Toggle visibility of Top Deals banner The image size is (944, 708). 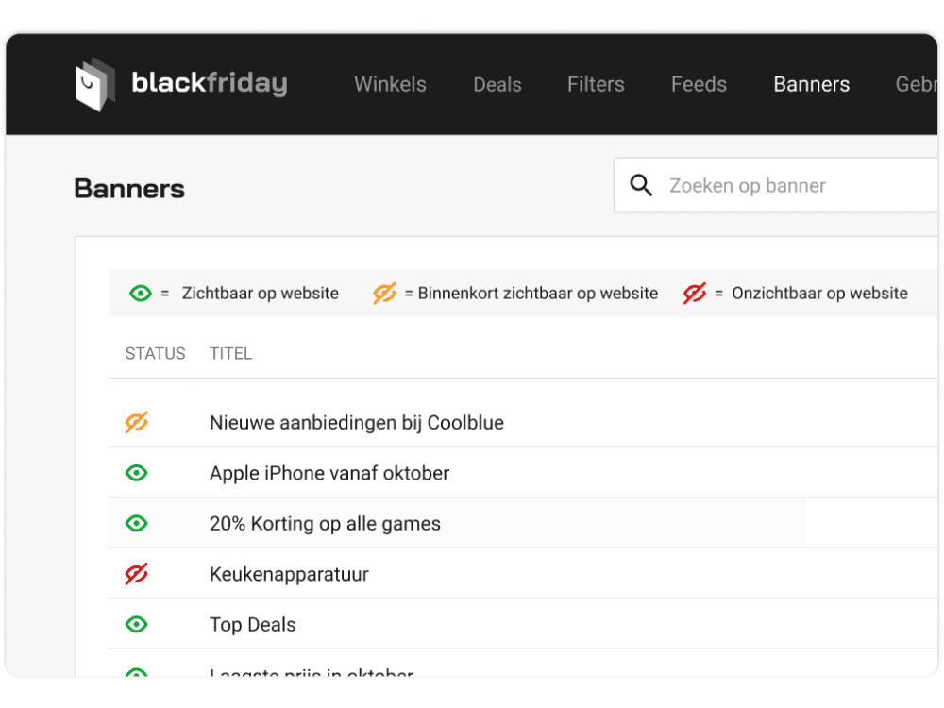[x=137, y=624]
